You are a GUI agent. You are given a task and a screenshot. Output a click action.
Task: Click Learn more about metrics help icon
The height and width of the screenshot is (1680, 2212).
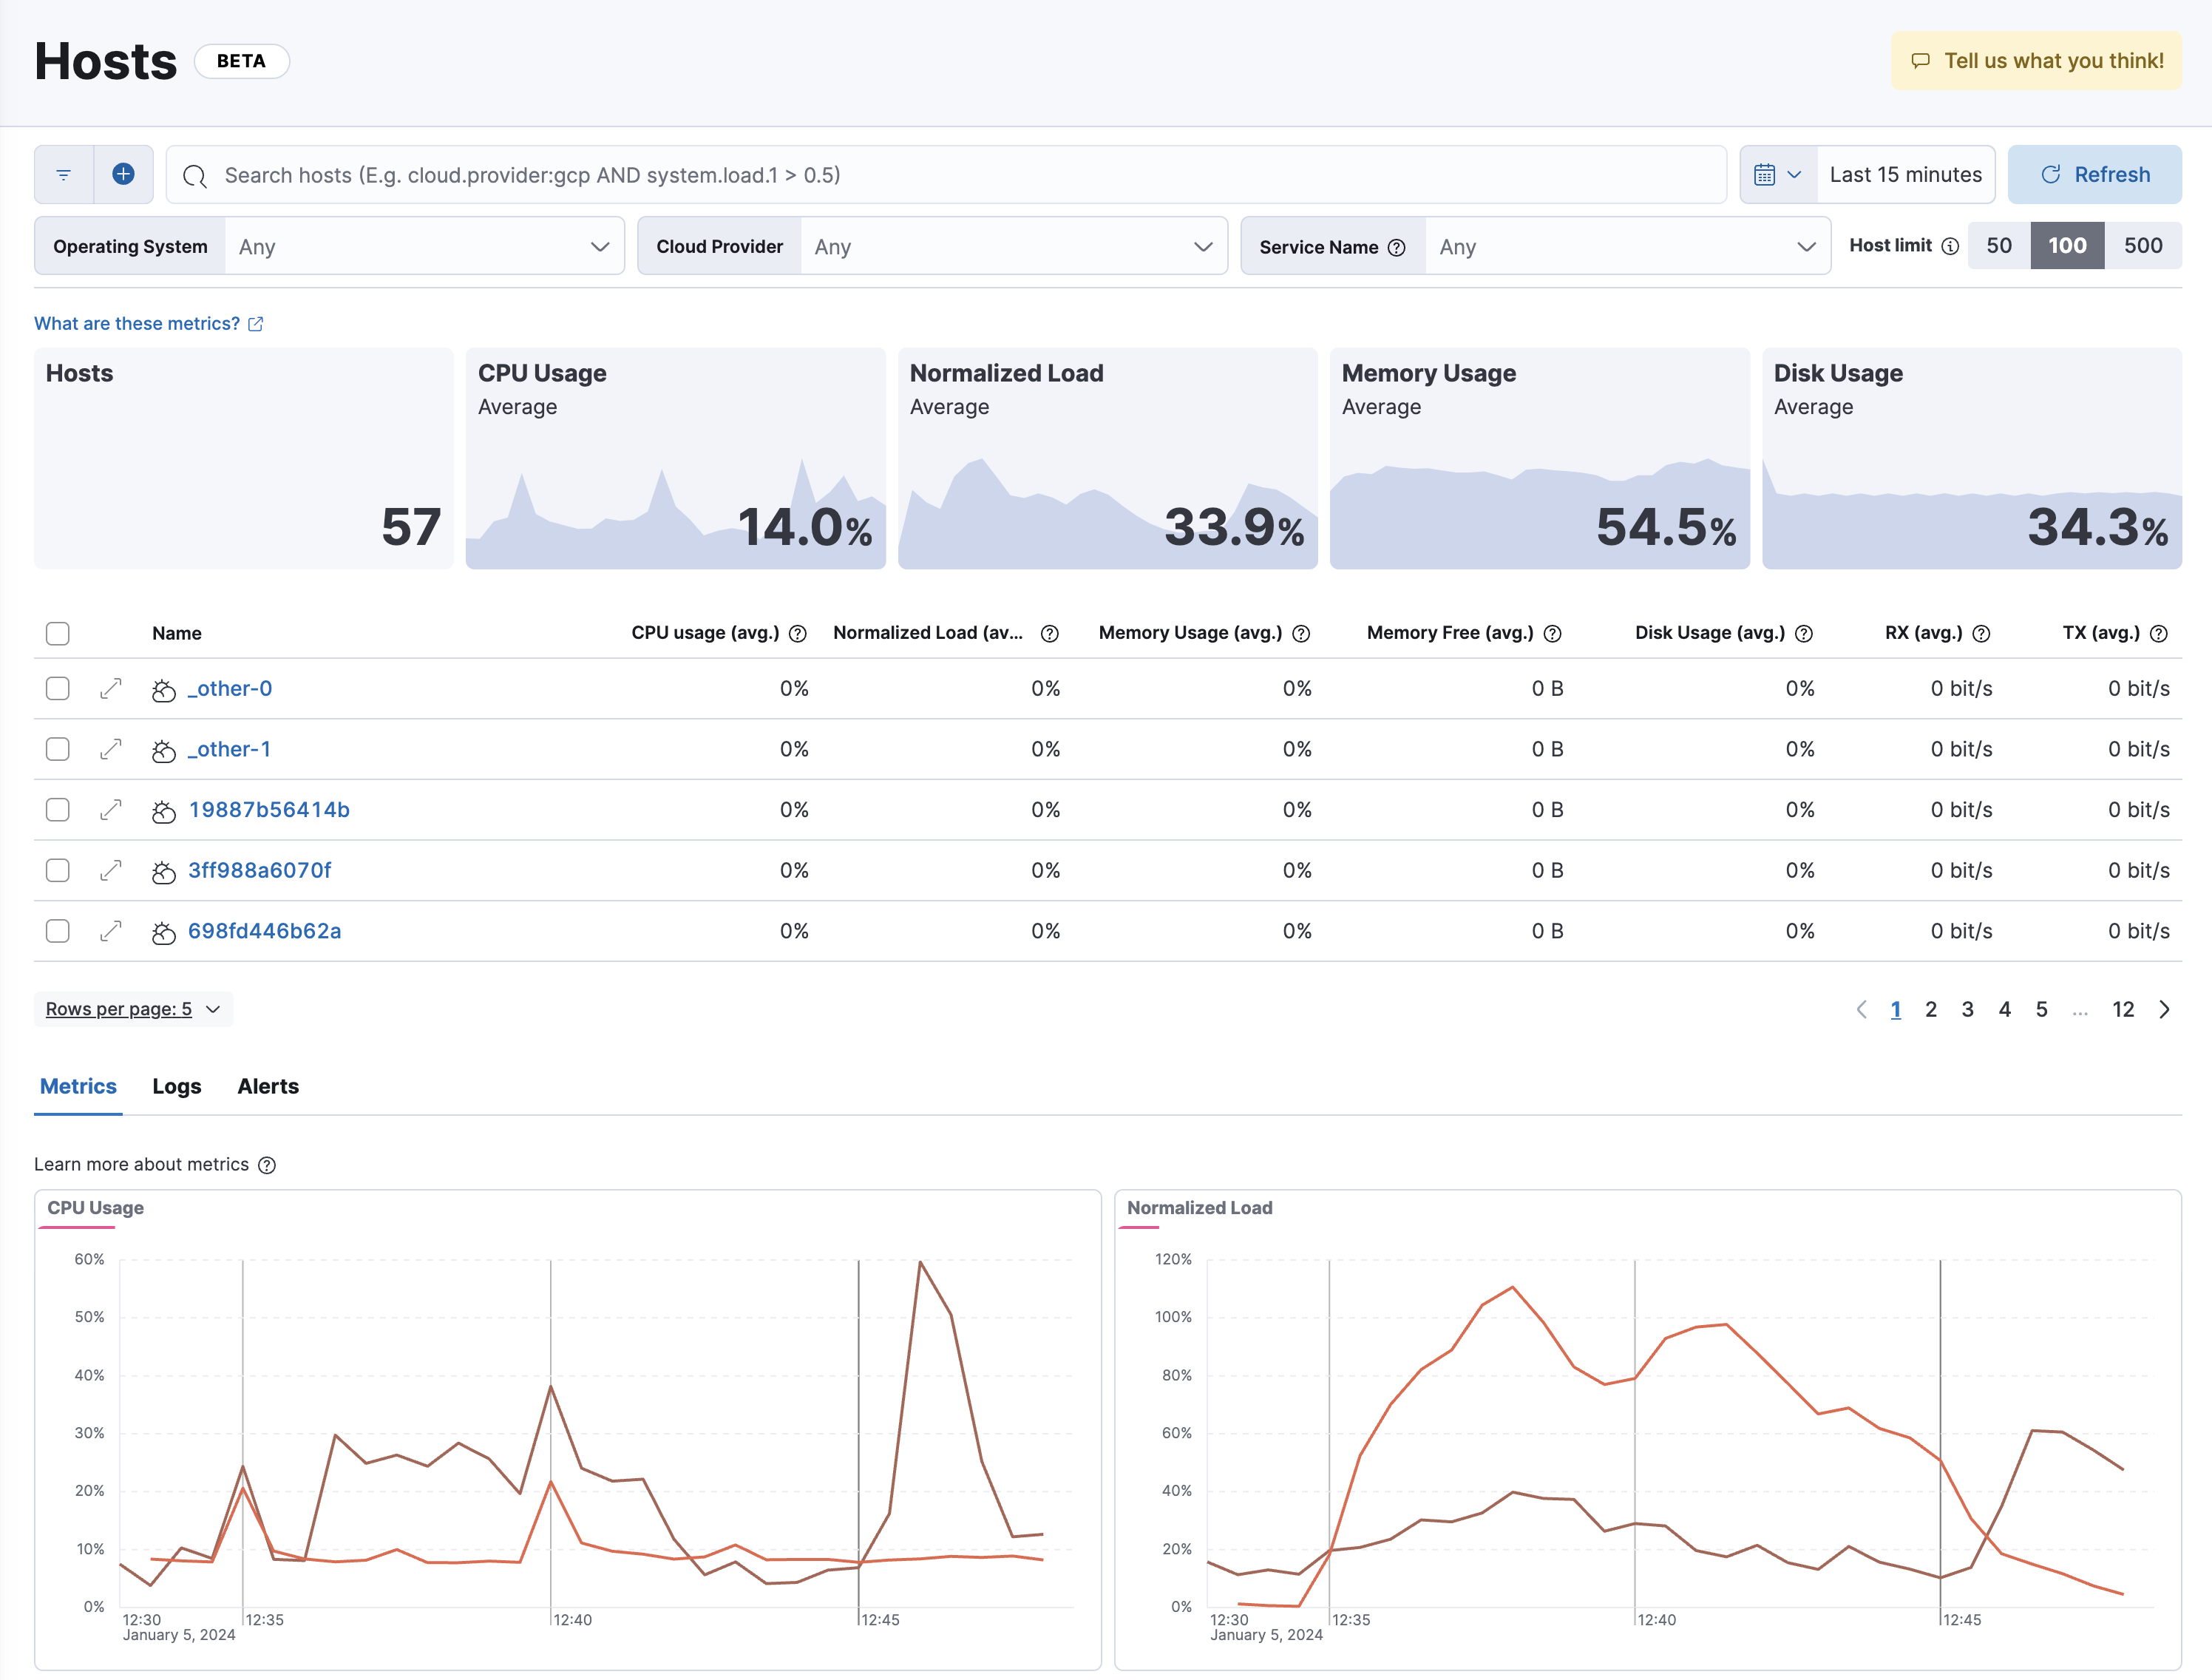pyautogui.click(x=267, y=1165)
